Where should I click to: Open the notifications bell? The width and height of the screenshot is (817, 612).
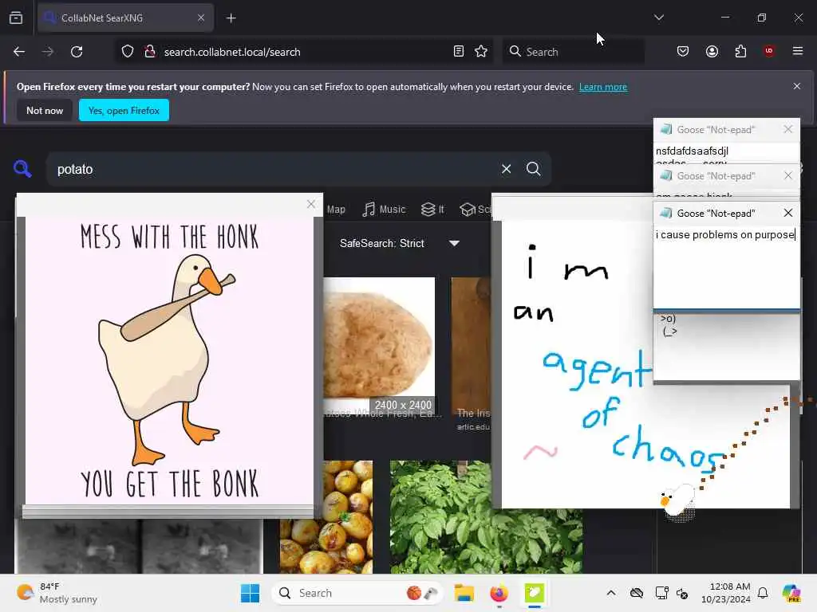pyautogui.click(x=763, y=593)
